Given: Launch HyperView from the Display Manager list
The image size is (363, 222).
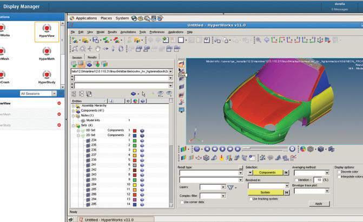Looking at the screenshot, I should coord(47,31).
